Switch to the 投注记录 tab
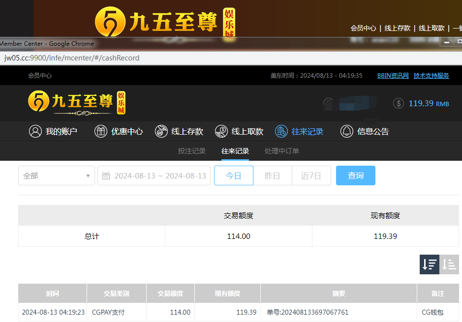This screenshot has width=462, height=322. [x=192, y=151]
